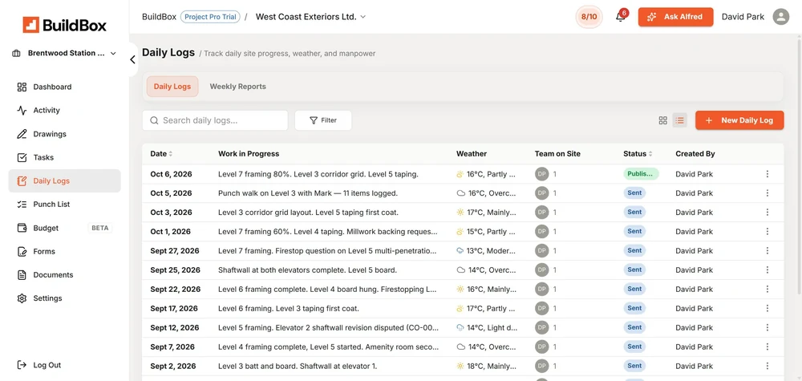The width and height of the screenshot is (802, 381).
Task: Click the DP avatar in Sept 12 row
Action: point(541,327)
